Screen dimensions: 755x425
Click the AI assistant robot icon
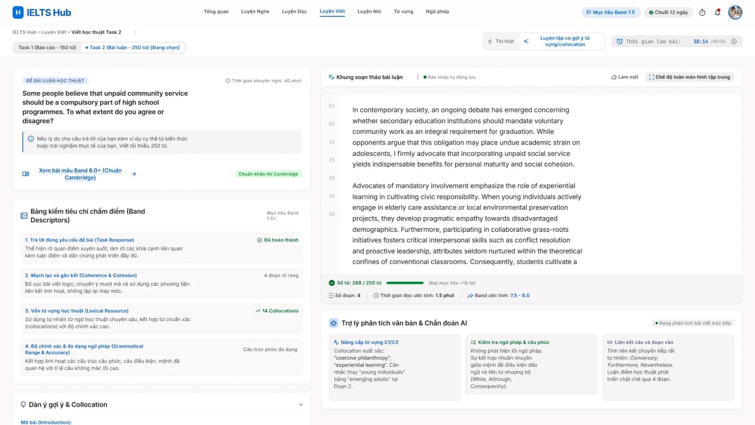coord(334,323)
